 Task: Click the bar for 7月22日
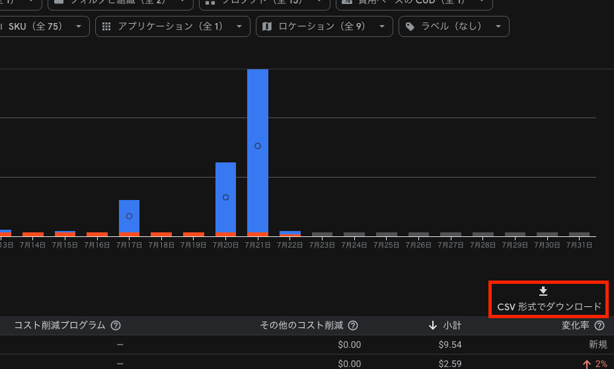(x=290, y=234)
